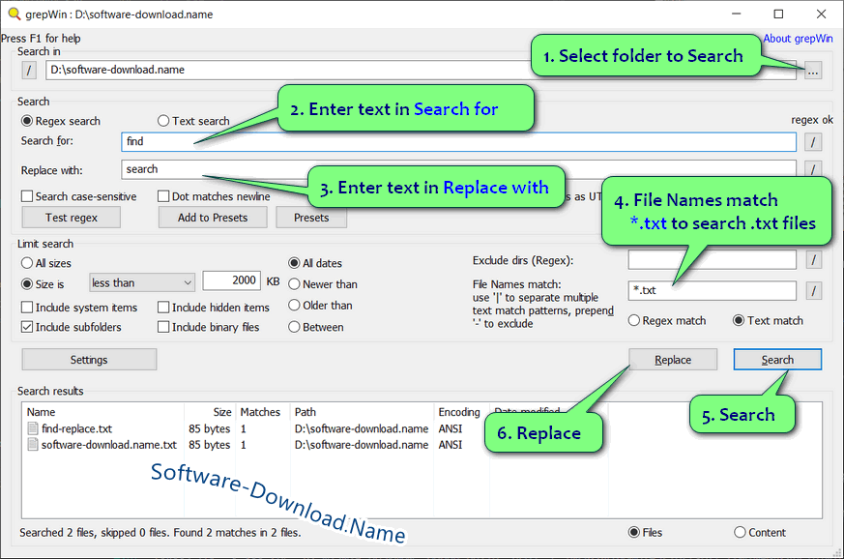This screenshot has width=844, height=559.
Task: Open the less than size comparison dropdown
Action: pyautogui.click(x=141, y=281)
